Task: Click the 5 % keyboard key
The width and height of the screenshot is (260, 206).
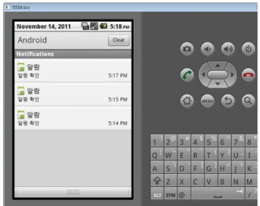Action: coord(211,141)
